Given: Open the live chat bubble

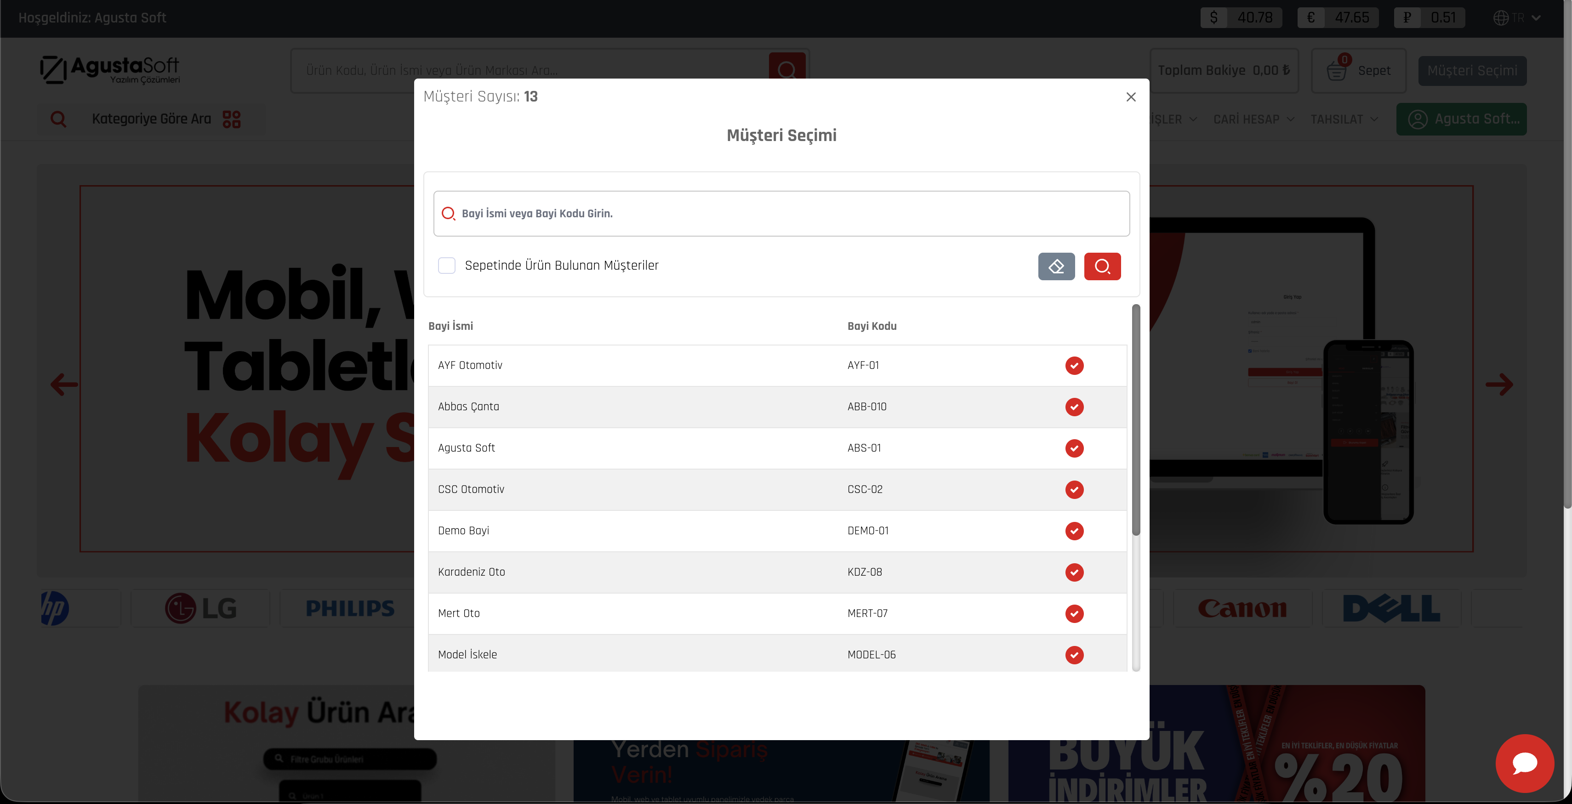Looking at the screenshot, I should pyautogui.click(x=1524, y=763).
